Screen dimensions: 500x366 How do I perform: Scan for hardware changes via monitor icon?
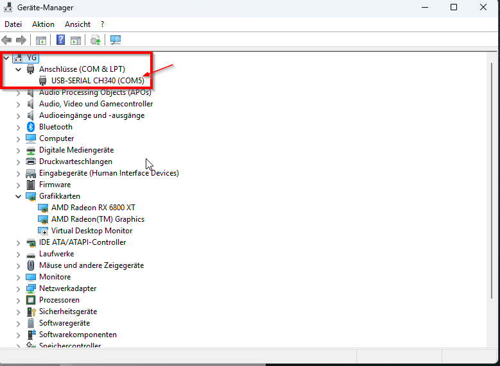click(x=115, y=40)
